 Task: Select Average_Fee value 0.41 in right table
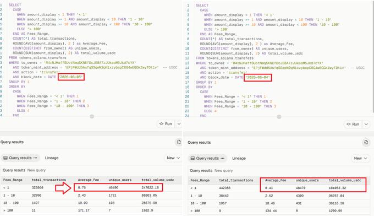269,188
